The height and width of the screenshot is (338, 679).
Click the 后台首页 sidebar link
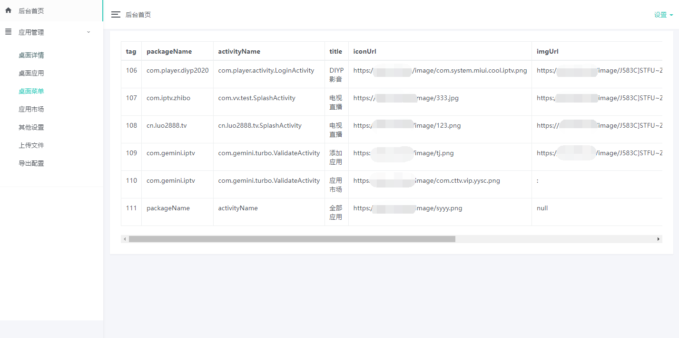click(x=31, y=11)
